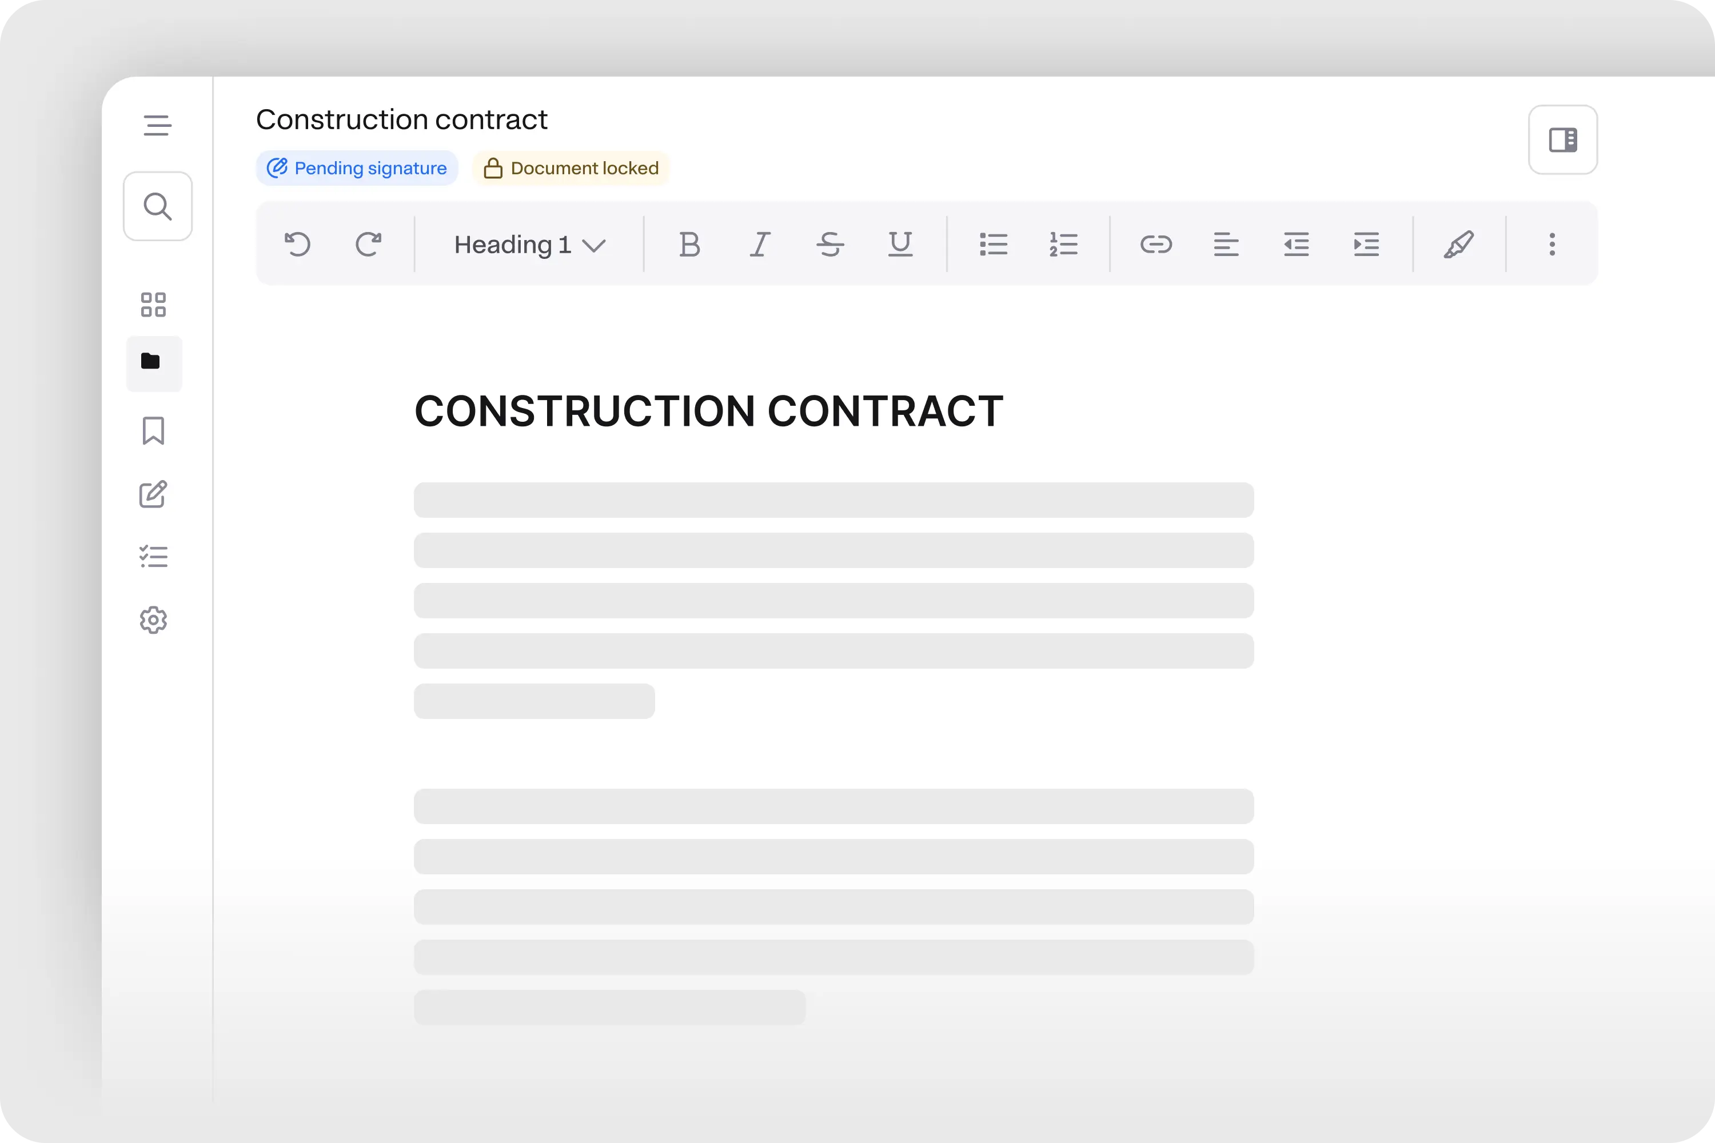This screenshot has width=1715, height=1143.
Task: Toggle the Pending signature badge
Action: [357, 167]
